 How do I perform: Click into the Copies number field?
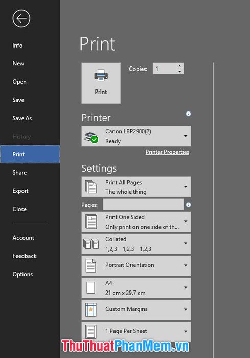click(x=165, y=69)
